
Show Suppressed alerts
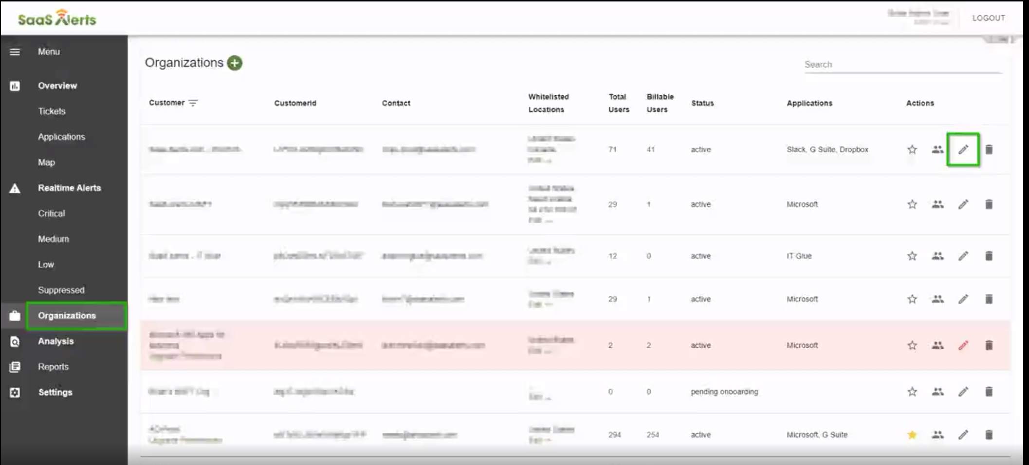point(61,290)
